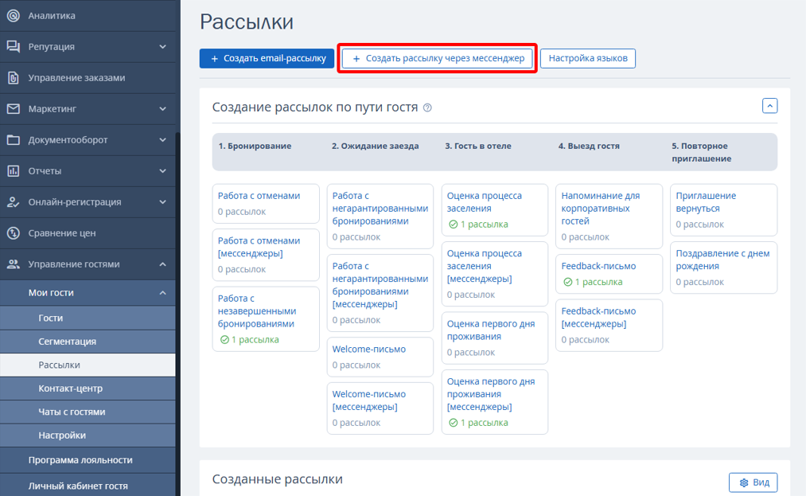Collapse the guest journey section
Screen dimensions: 806x496
(x=769, y=106)
